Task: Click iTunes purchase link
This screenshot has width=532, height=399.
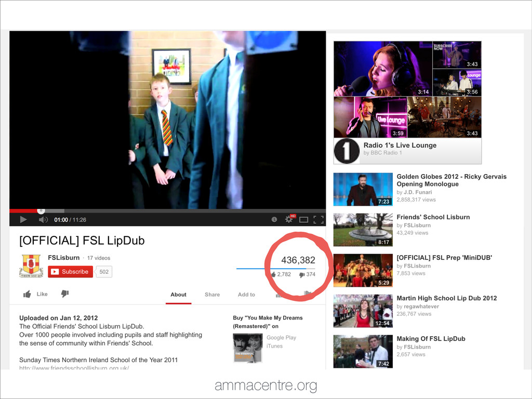Action: pyautogui.click(x=274, y=346)
